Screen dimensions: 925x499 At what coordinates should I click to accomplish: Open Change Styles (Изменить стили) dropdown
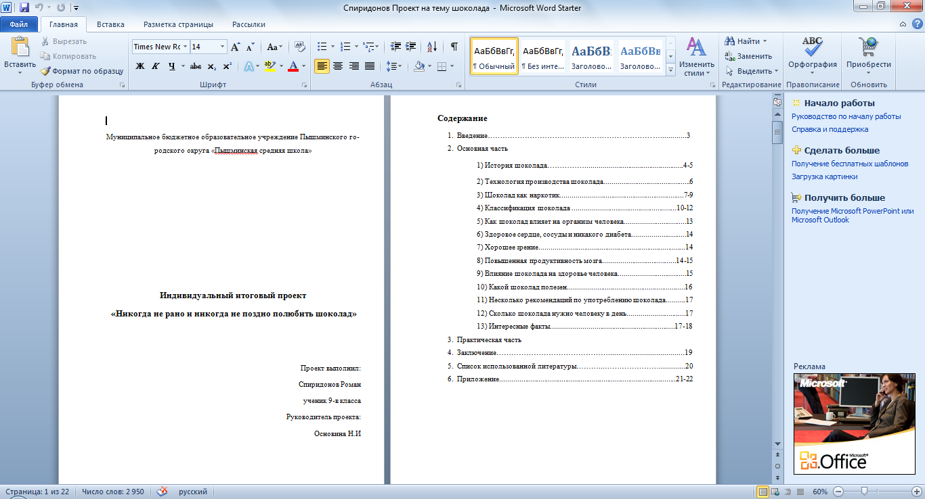[696, 57]
